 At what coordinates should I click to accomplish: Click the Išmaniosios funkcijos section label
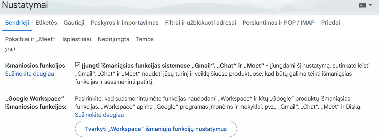(35, 66)
